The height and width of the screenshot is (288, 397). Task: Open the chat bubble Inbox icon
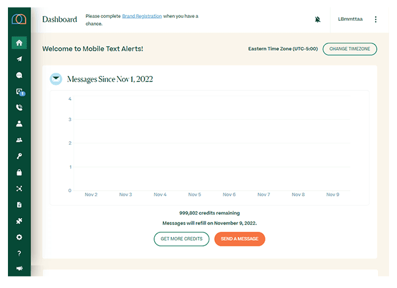19,75
